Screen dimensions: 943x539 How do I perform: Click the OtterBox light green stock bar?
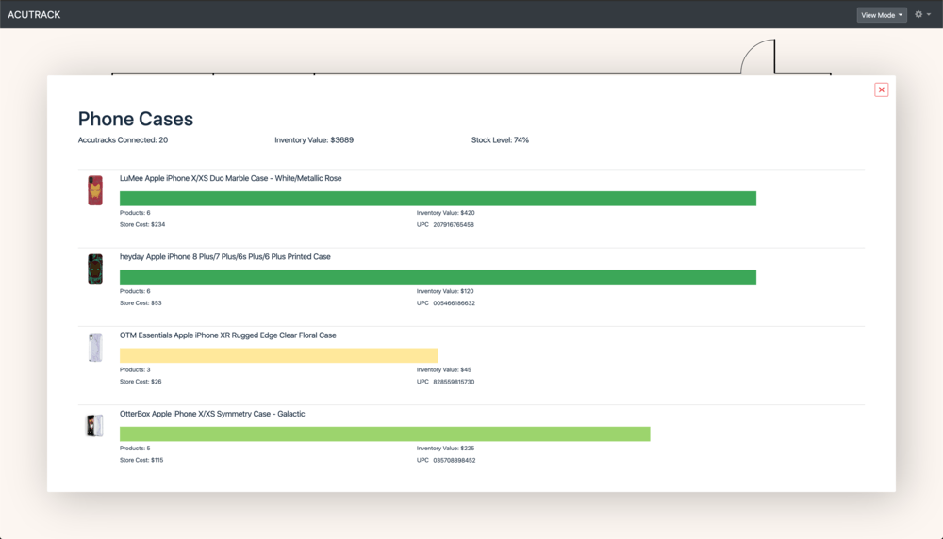coord(385,433)
